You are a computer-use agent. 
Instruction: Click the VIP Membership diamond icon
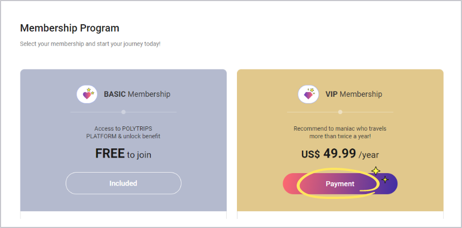click(x=308, y=94)
